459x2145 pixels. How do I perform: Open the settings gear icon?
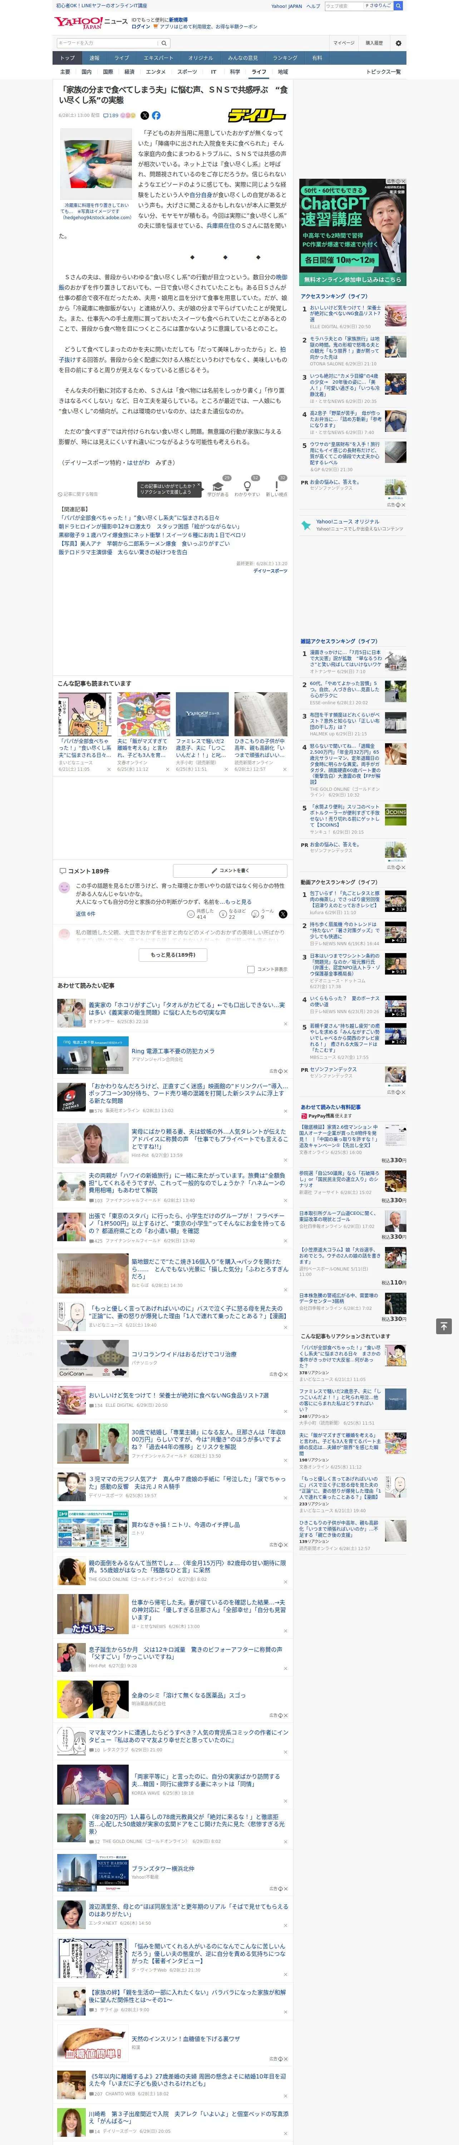pyautogui.click(x=398, y=43)
